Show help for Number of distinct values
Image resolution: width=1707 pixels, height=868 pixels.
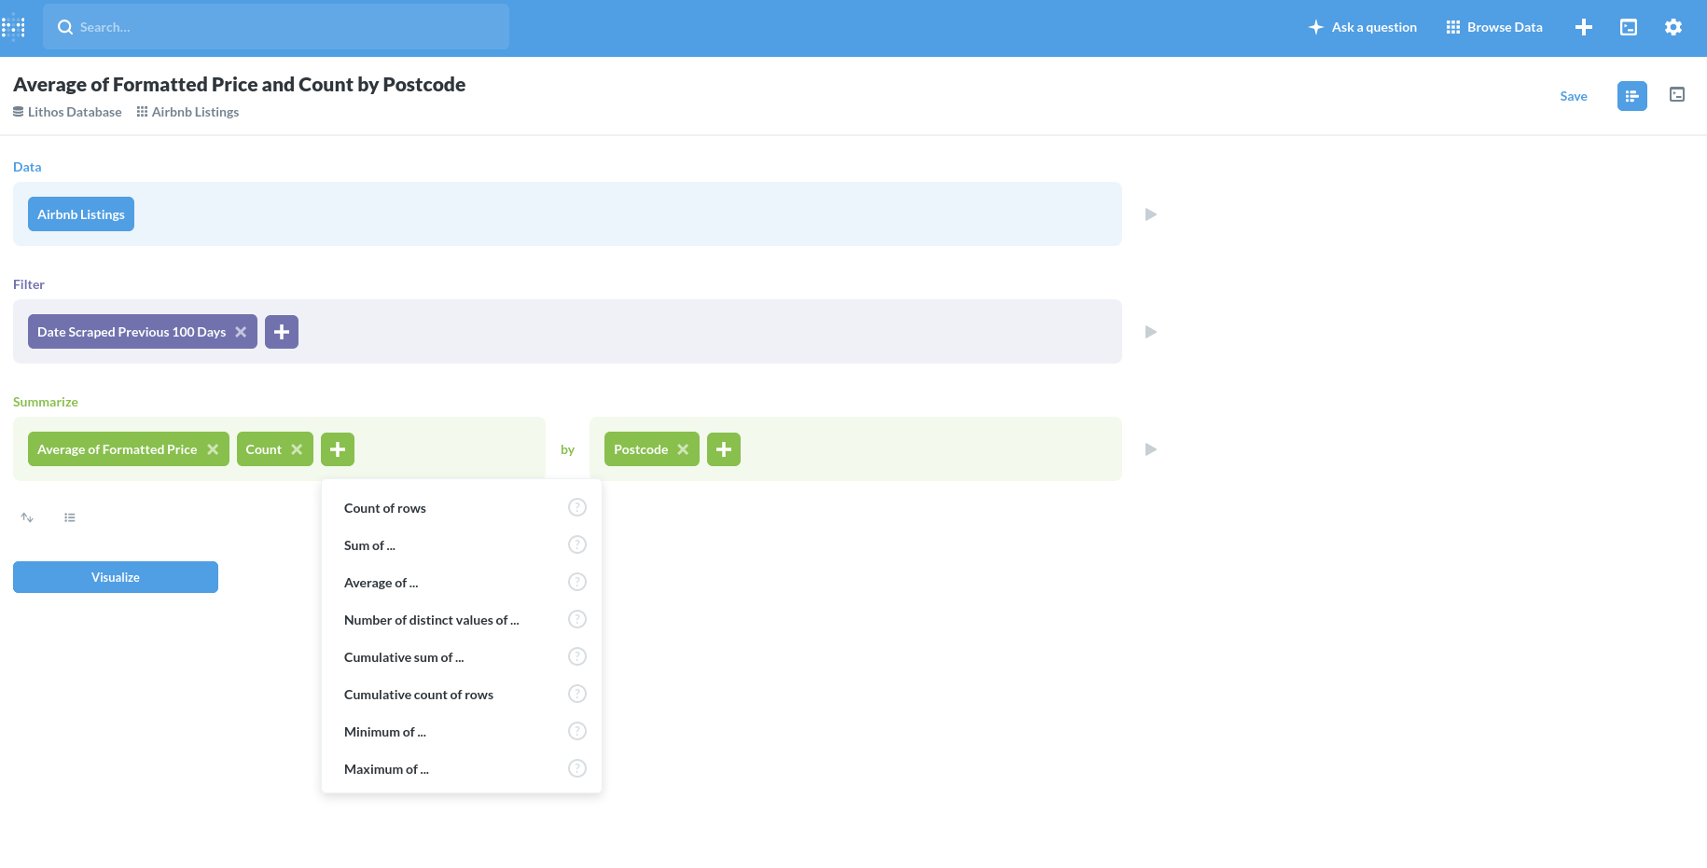coord(577,619)
